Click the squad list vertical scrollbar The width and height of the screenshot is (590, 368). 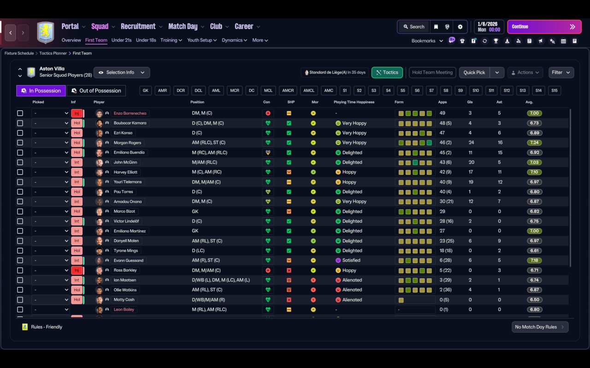571,188
